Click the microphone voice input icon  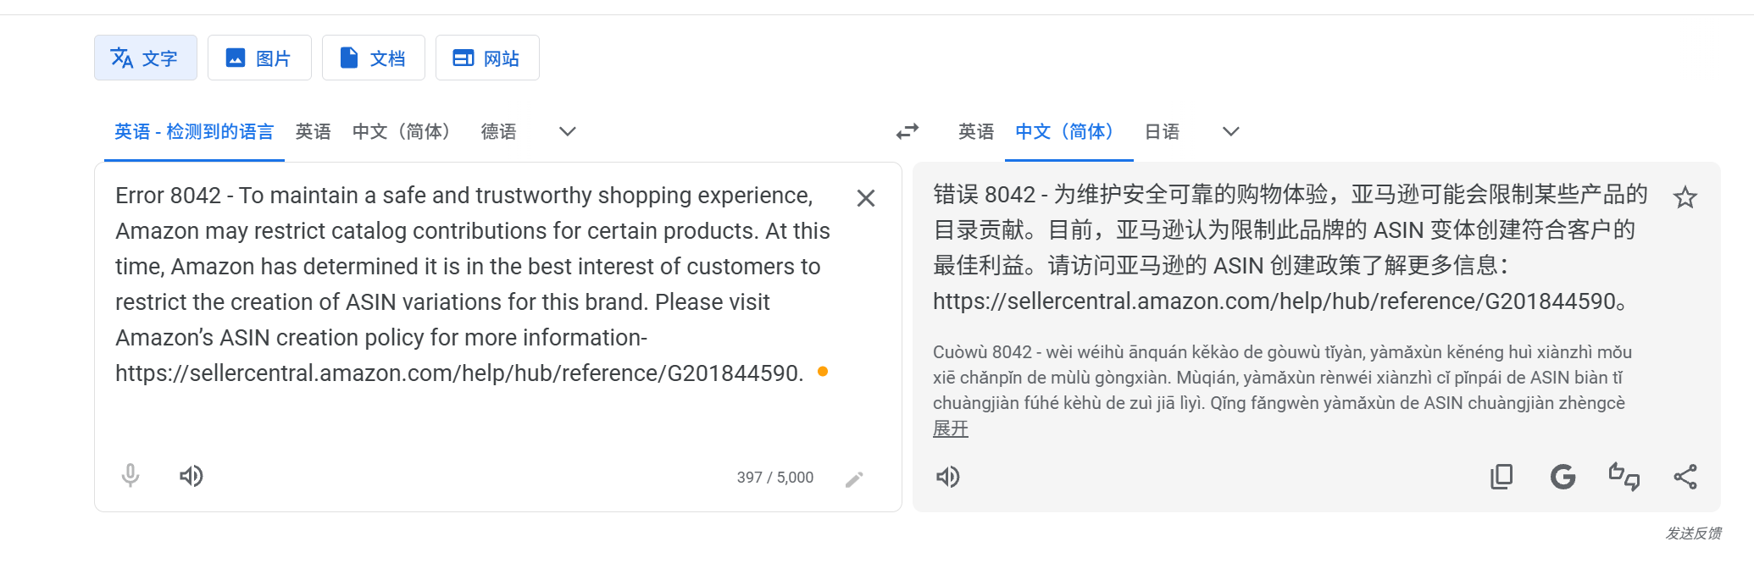click(x=130, y=476)
